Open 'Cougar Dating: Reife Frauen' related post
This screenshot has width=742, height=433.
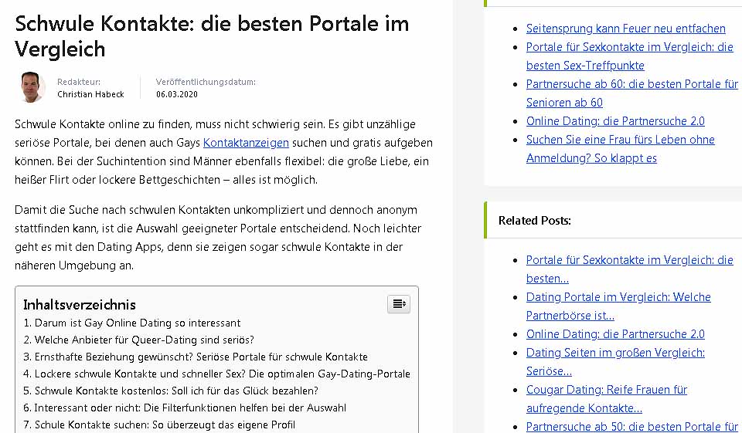[x=606, y=390]
